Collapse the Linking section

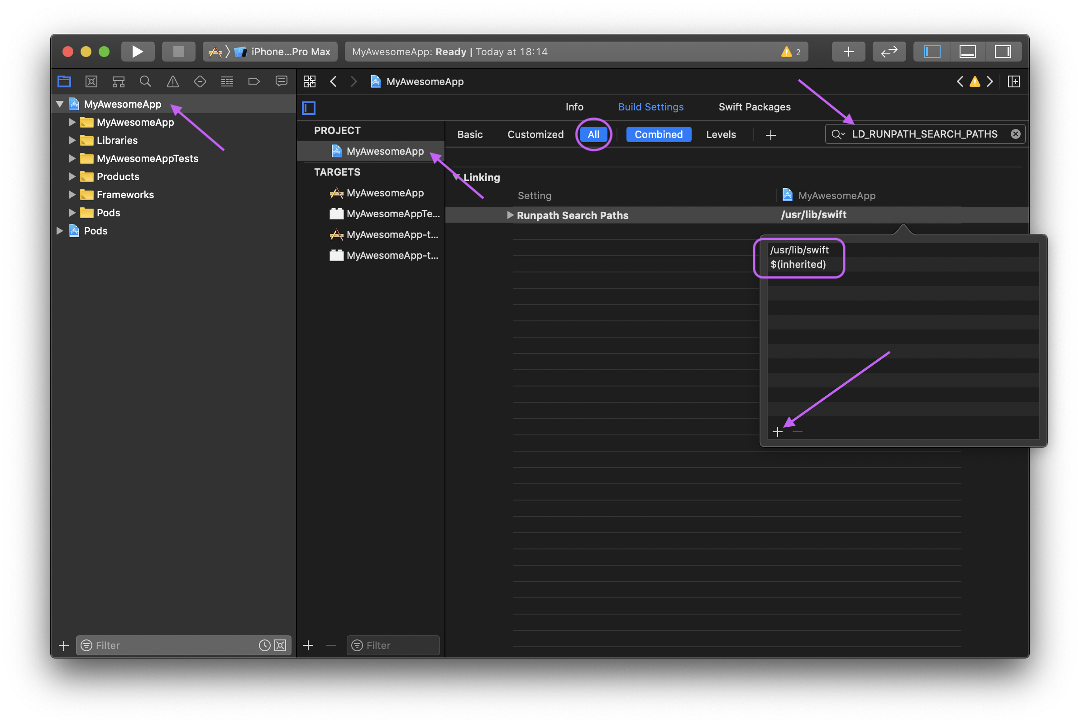pyautogui.click(x=457, y=177)
